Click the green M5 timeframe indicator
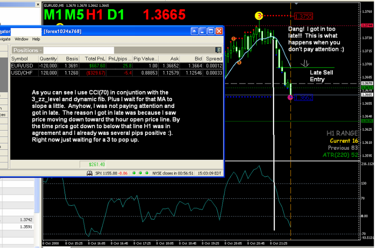This screenshot has height=248, width=375. tap(74, 15)
